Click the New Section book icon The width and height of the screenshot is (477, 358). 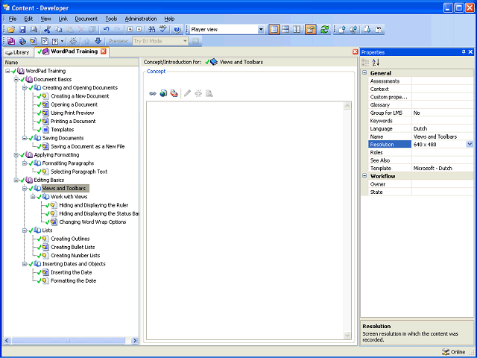click(22, 41)
